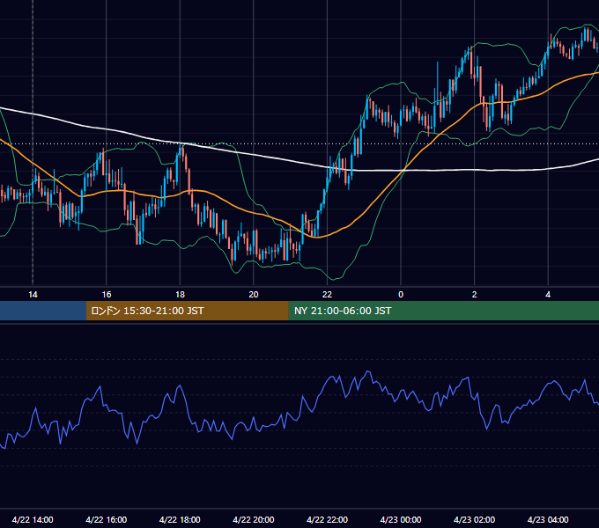The height and width of the screenshot is (528, 599).
Task: Click the 4/22 18:00 date label
Action: (180, 519)
